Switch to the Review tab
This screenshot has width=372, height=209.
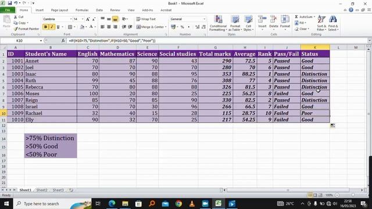(115, 10)
